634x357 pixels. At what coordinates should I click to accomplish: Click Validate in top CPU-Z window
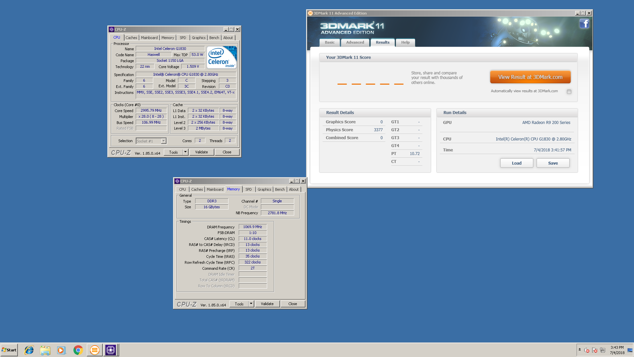point(201,152)
